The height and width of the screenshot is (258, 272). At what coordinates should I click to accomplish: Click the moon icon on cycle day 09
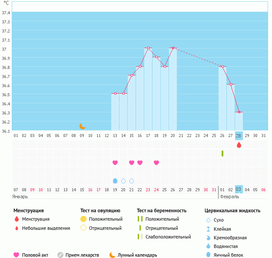click(82, 126)
